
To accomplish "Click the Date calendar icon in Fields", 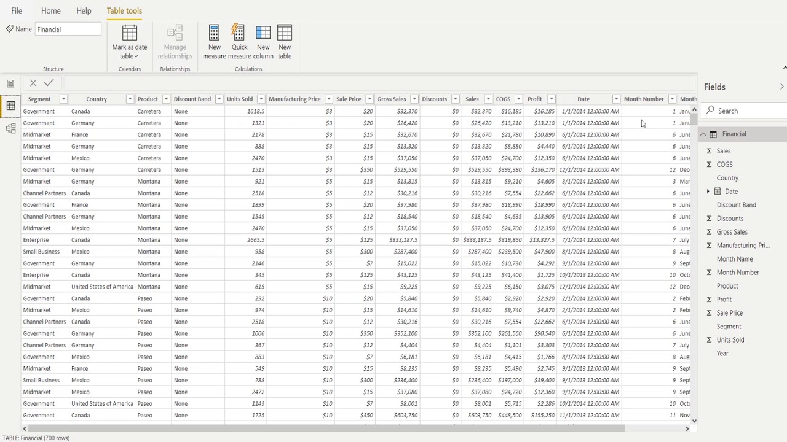I will [x=718, y=192].
